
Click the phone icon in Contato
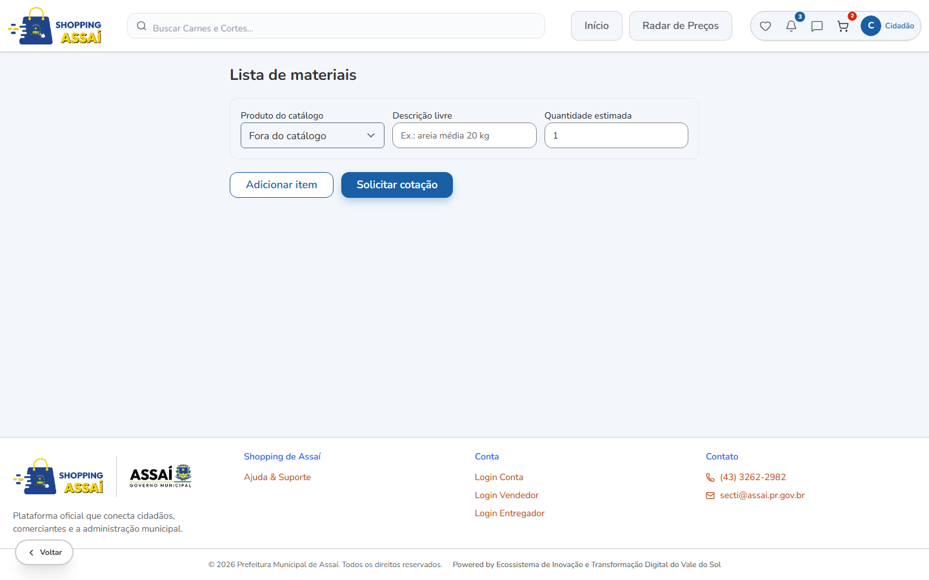pos(710,478)
